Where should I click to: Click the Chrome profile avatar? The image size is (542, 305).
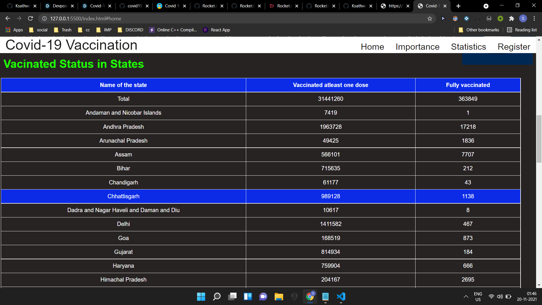pos(523,19)
